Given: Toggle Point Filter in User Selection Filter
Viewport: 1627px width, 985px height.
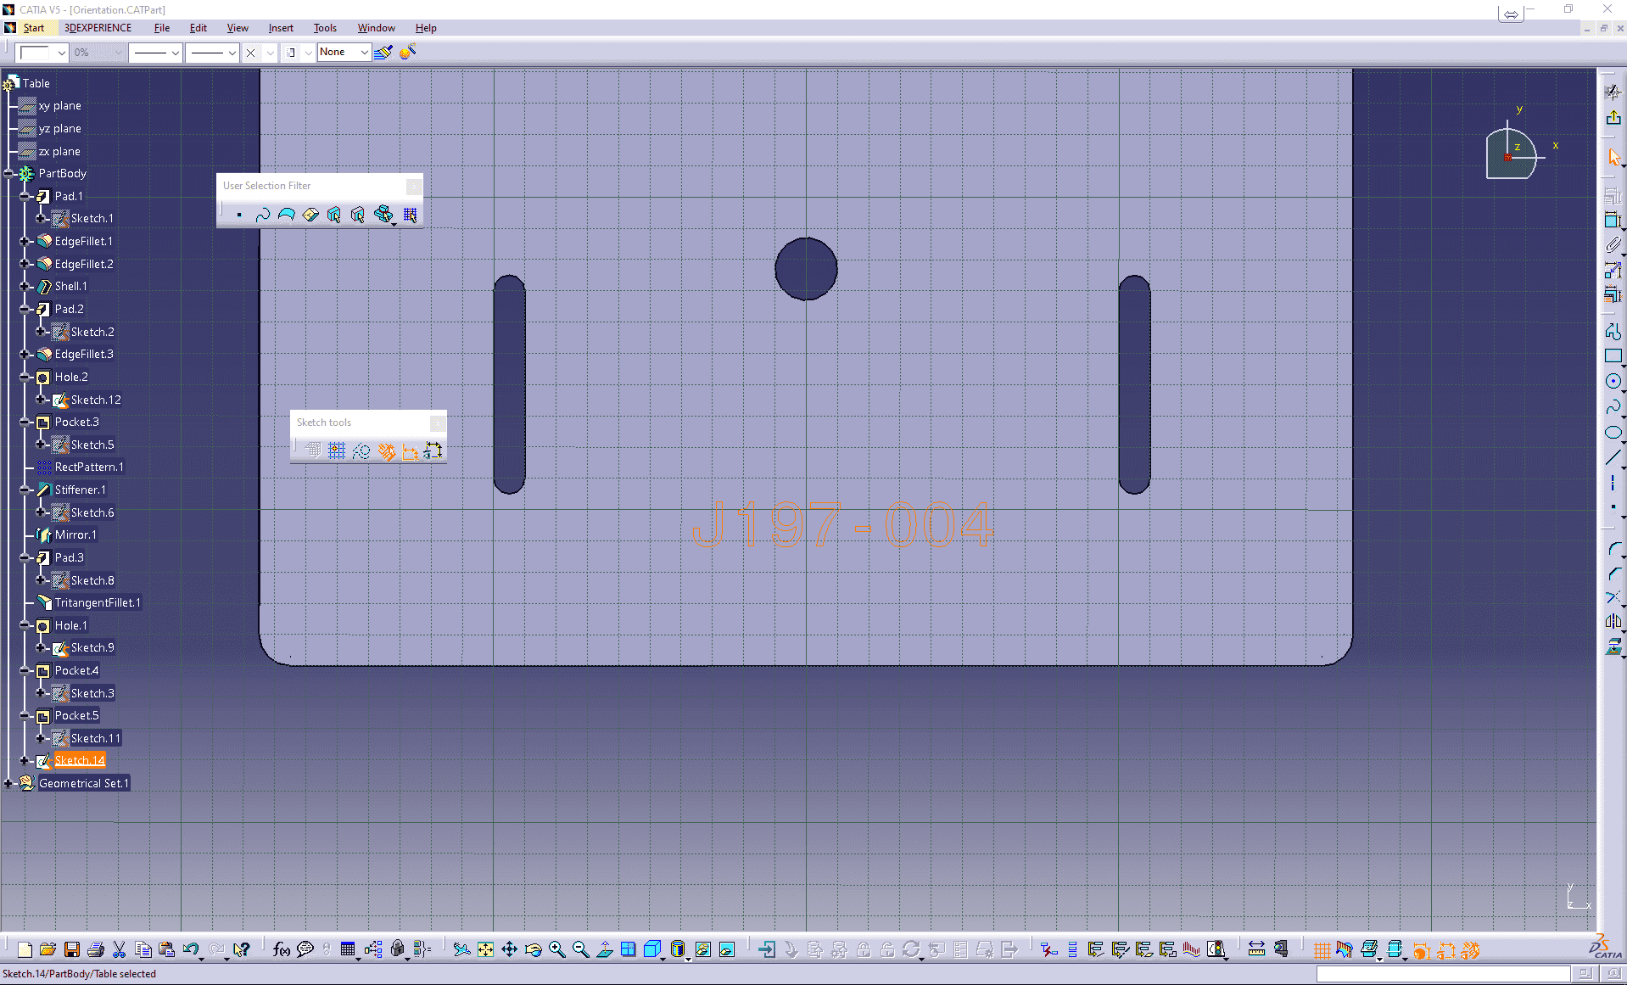Looking at the screenshot, I should (239, 215).
